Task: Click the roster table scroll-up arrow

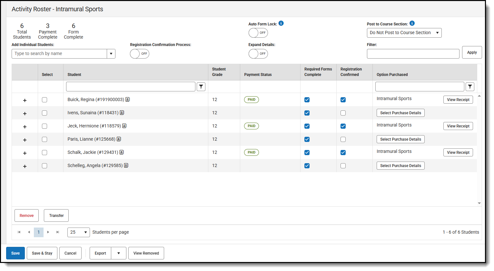Action: [479, 96]
